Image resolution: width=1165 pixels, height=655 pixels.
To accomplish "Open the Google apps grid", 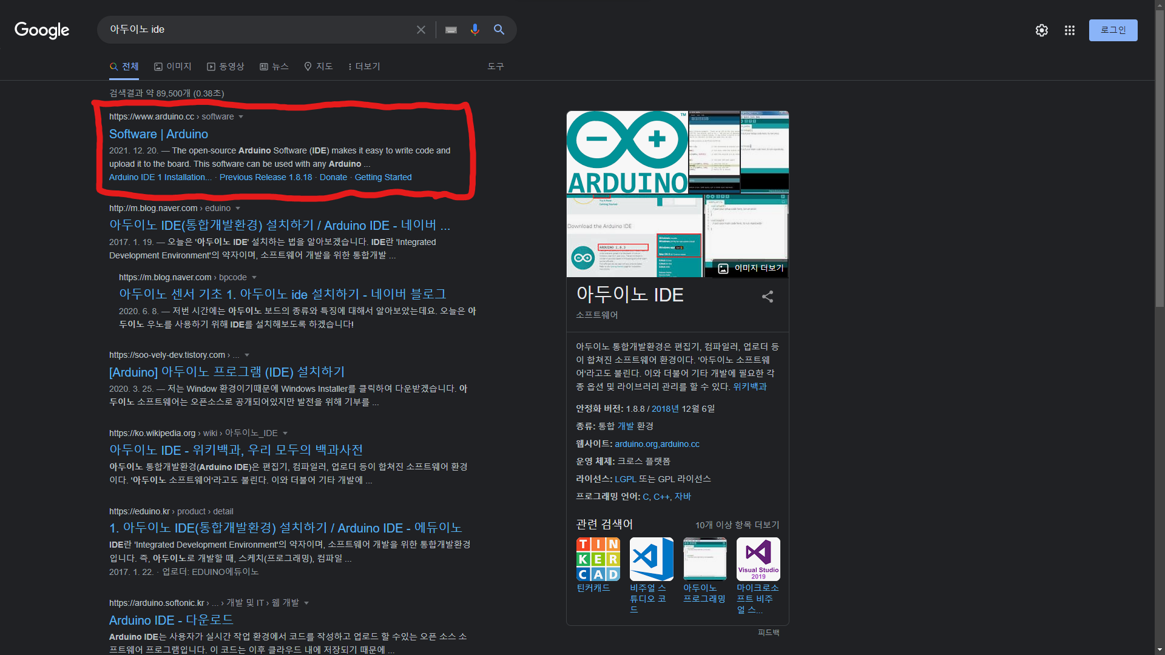I will point(1069,30).
